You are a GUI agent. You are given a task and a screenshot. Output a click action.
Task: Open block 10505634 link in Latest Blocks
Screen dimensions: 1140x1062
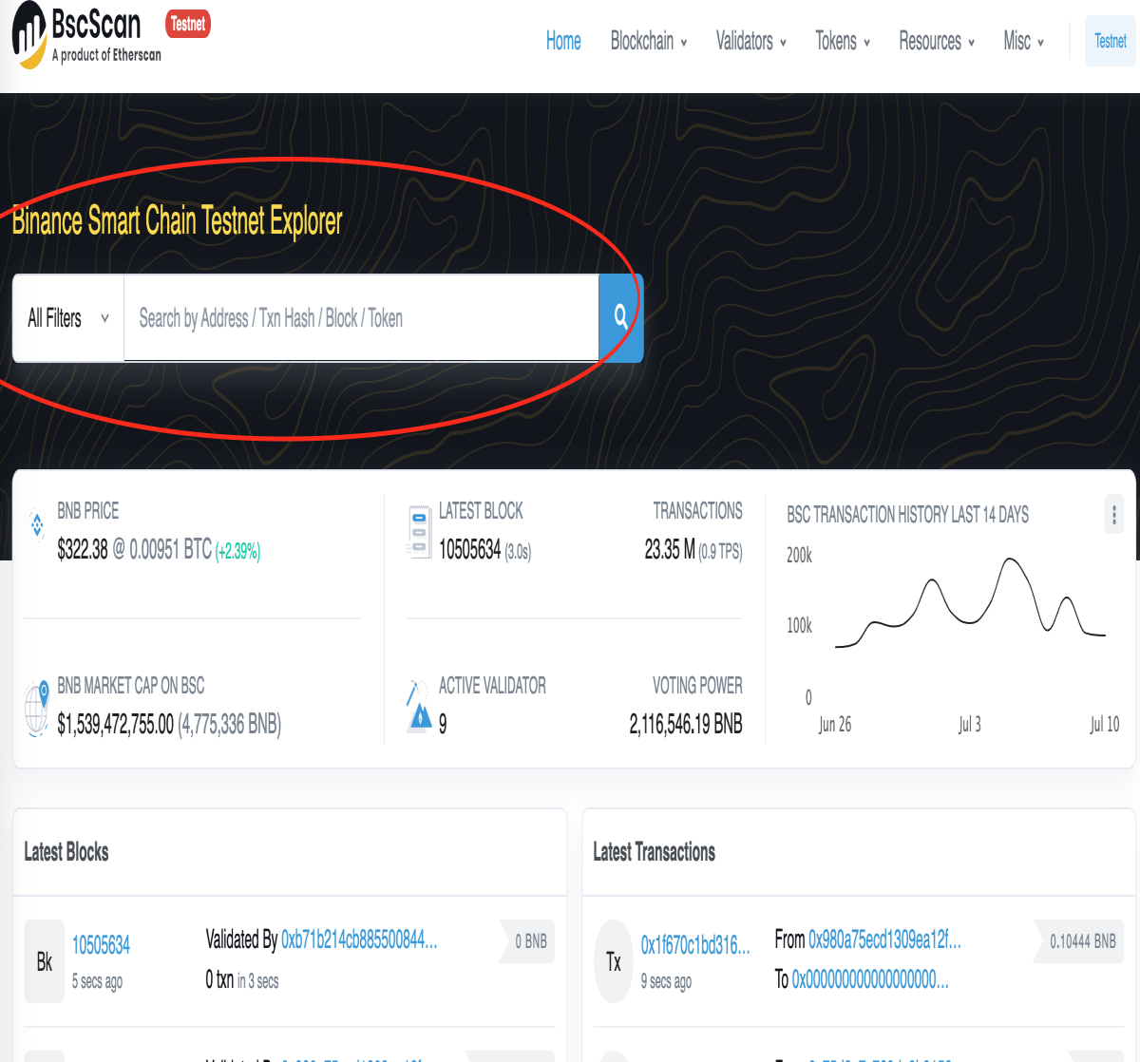click(101, 945)
